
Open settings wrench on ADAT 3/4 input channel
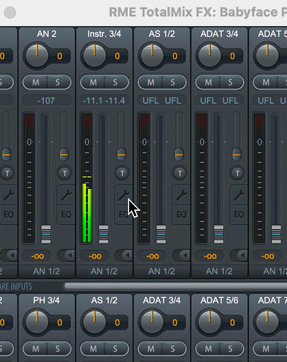point(239,195)
